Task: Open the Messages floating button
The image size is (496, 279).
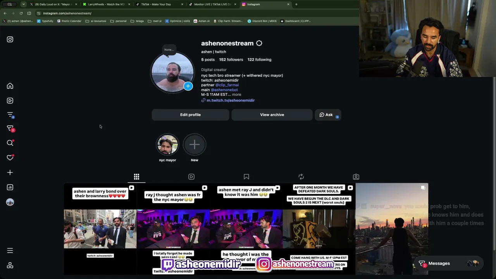Action: pyautogui.click(x=449, y=263)
